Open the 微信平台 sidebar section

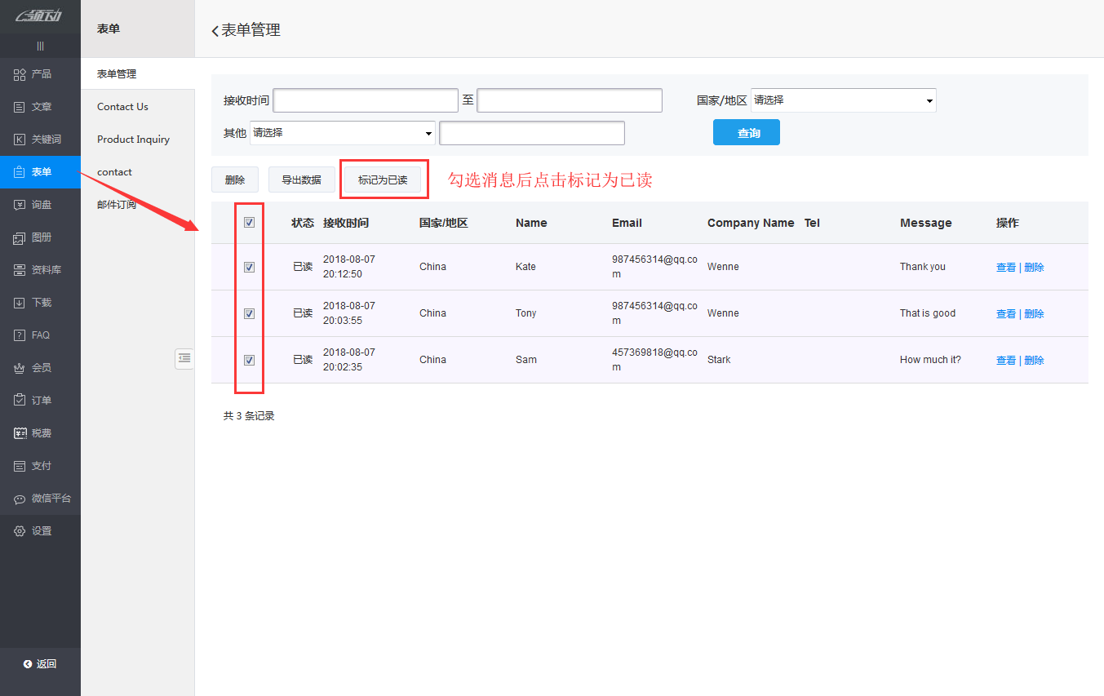coord(40,498)
